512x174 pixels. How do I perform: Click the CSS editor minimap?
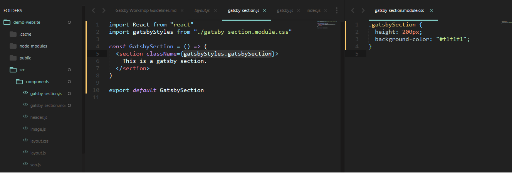[x=506, y=22]
